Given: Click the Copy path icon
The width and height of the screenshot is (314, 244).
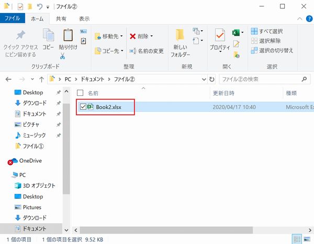Looking at the screenshot, I should coord(84,31).
